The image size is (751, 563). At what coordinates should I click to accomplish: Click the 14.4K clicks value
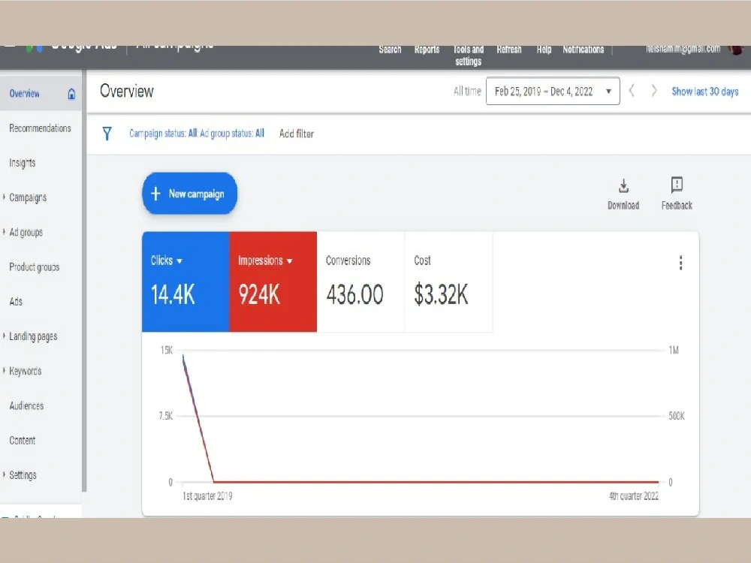tap(173, 294)
